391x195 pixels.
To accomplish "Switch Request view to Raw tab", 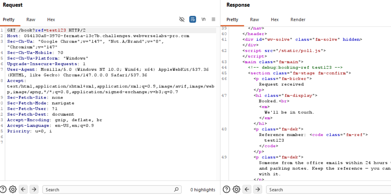I will [x=31, y=20].
